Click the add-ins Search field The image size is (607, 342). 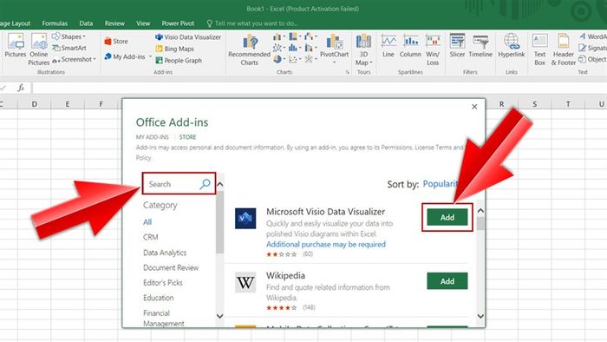point(179,184)
